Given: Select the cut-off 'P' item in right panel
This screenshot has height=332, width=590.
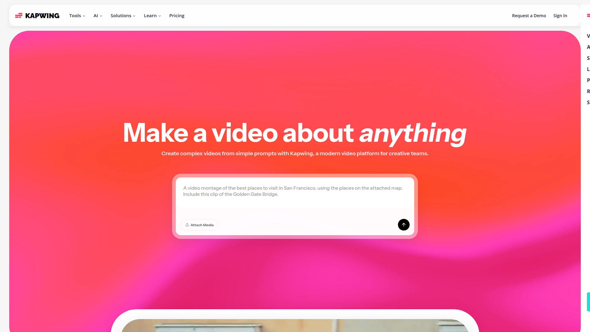Looking at the screenshot, I should click(588, 80).
